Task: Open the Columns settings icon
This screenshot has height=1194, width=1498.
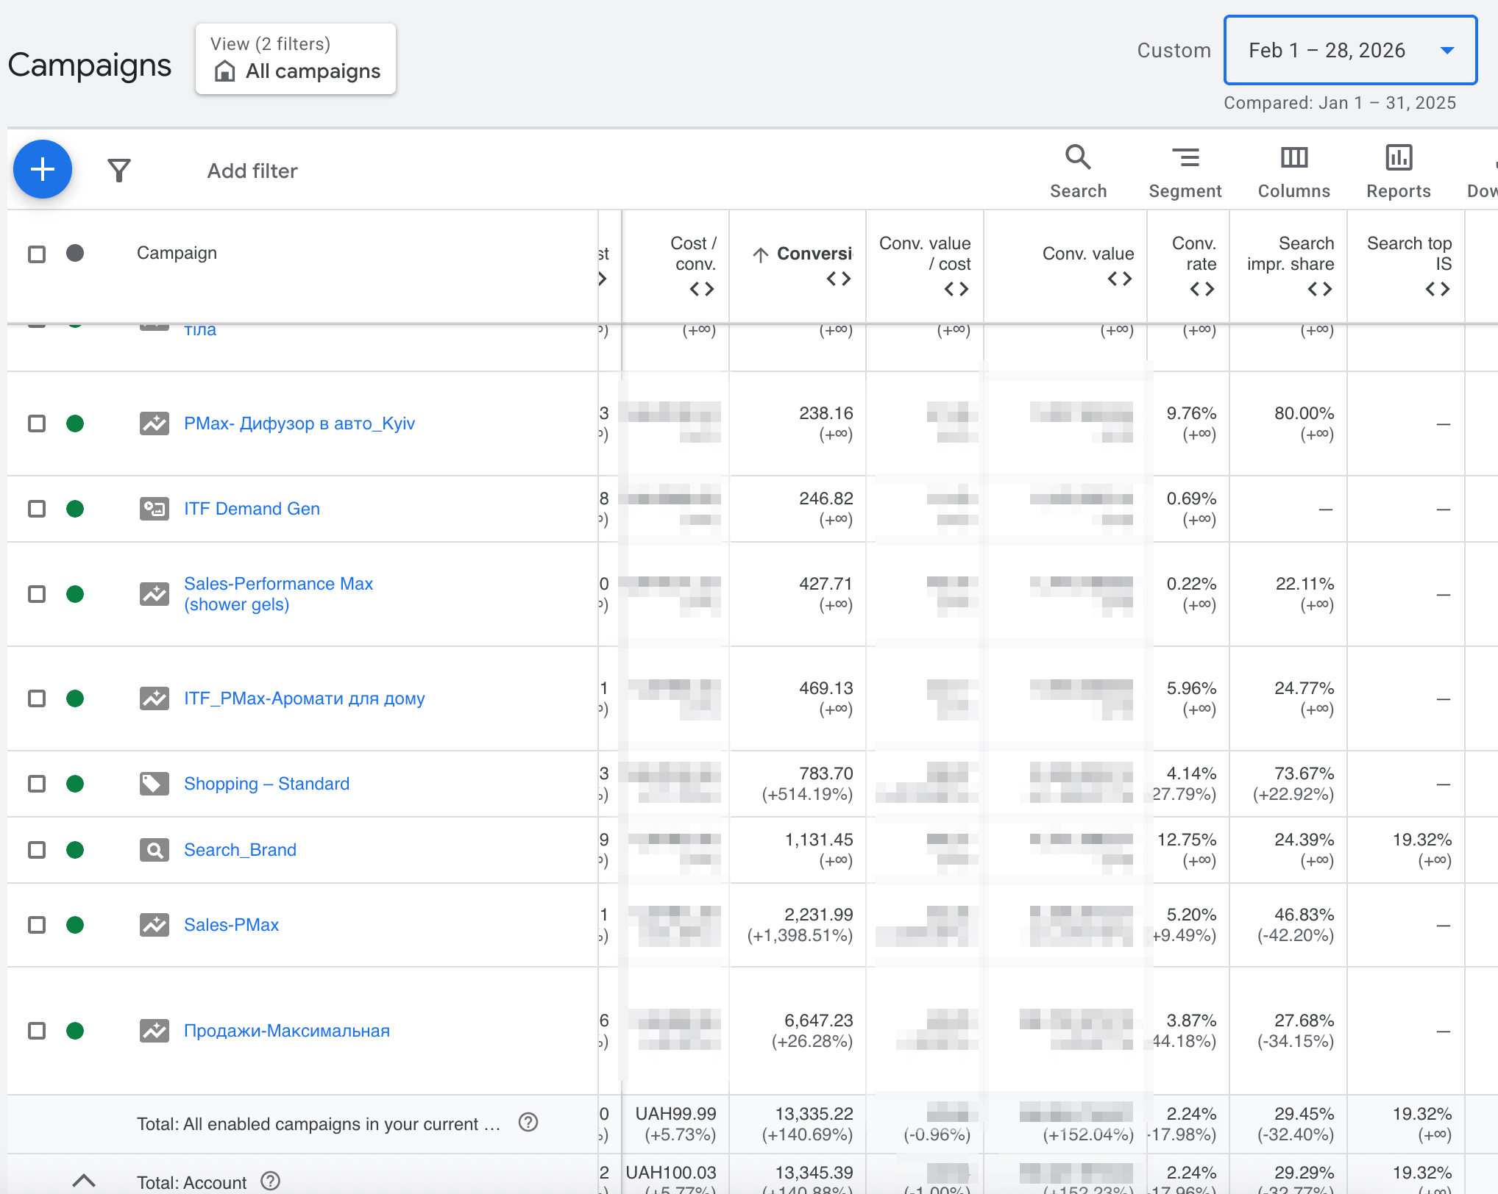Action: coord(1294,157)
